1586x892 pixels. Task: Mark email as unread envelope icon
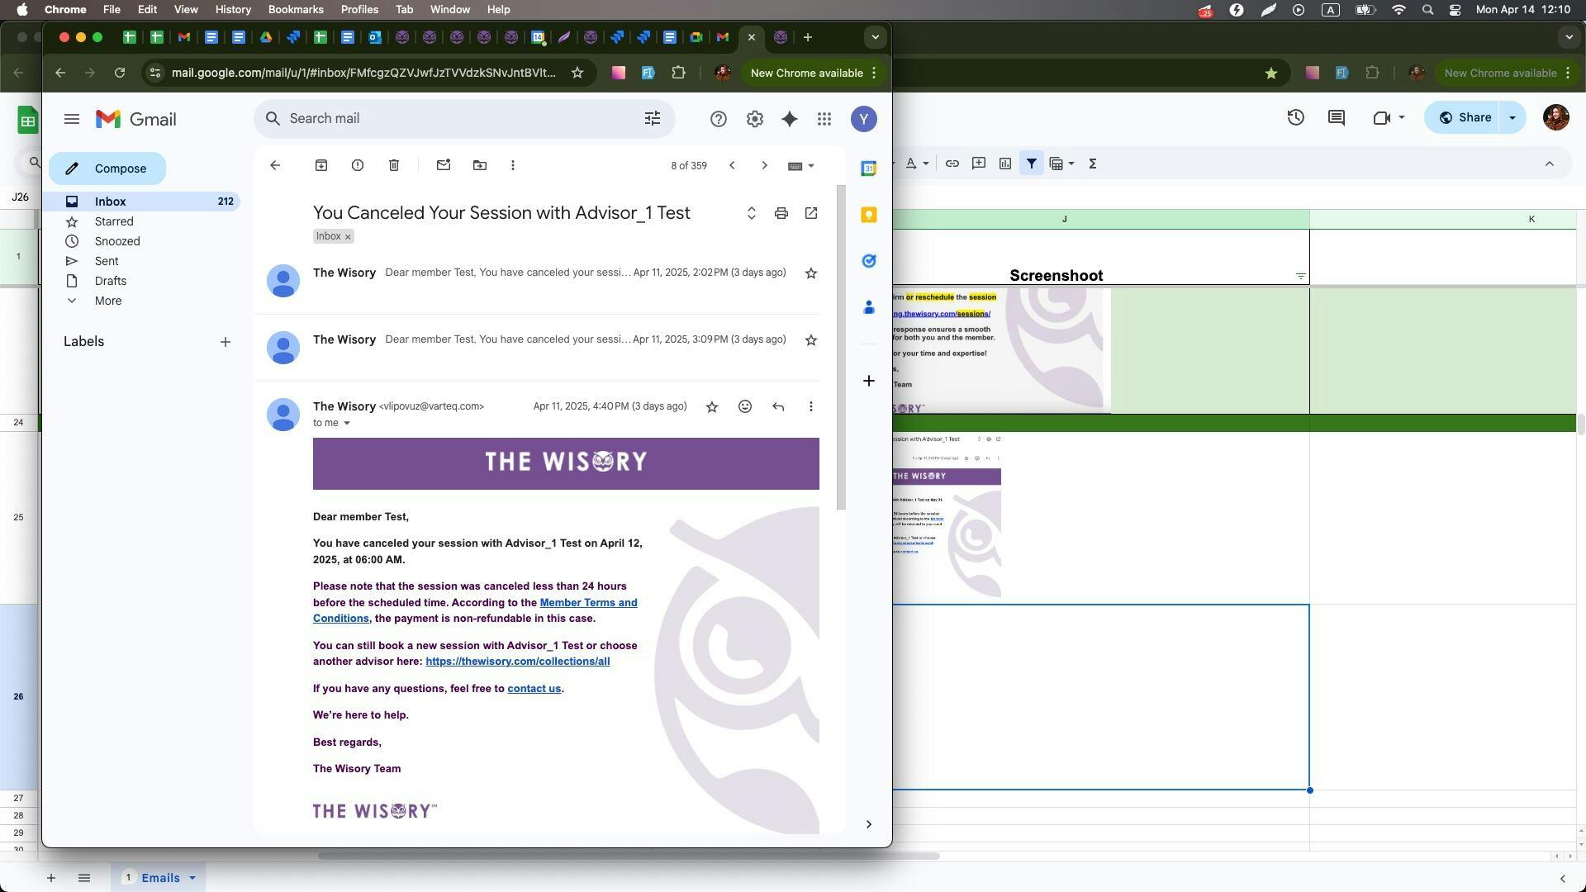[444, 165]
